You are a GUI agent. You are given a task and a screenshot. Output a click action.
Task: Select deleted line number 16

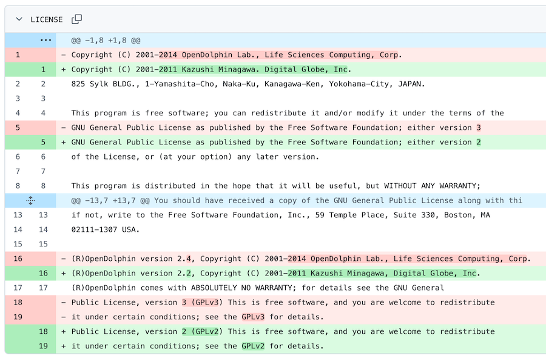click(x=18, y=258)
